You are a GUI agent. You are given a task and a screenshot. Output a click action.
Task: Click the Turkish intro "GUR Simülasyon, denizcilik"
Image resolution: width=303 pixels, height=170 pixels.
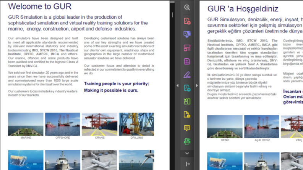pos(255,25)
